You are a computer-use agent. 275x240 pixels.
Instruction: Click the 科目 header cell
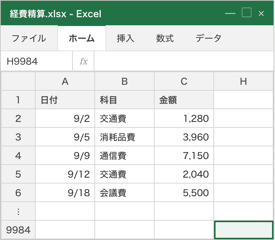[x=124, y=100]
